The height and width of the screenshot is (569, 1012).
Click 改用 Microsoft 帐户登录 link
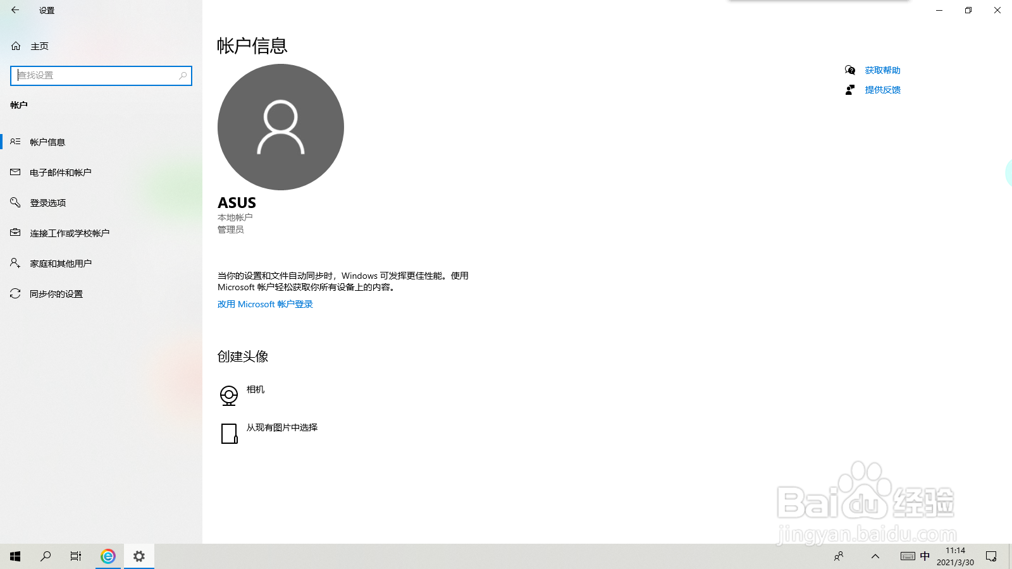coord(265,304)
